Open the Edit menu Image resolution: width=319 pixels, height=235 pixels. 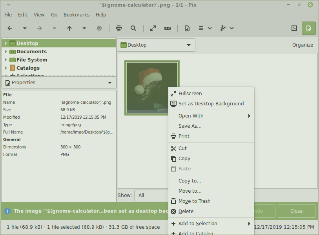point(23,15)
